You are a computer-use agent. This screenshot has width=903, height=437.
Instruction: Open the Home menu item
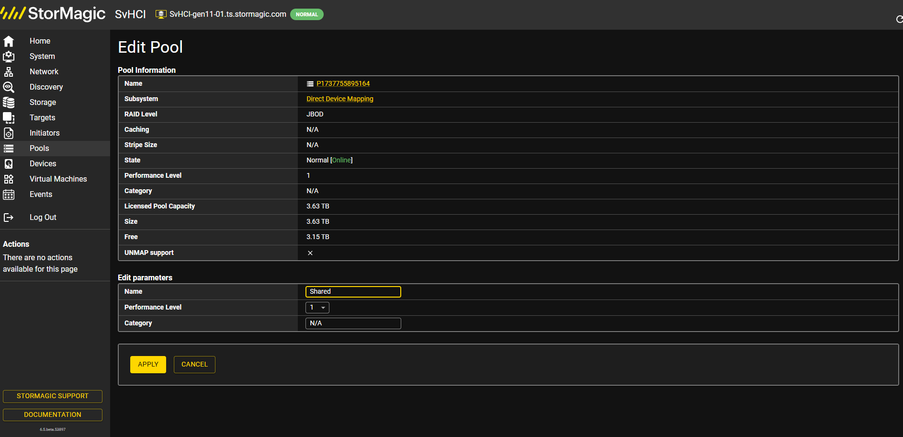(x=40, y=41)
